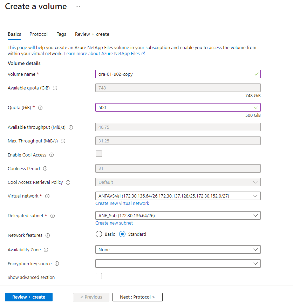Open the Review + create tab
The image size is (293, 307).
click(x=92, y=34)
